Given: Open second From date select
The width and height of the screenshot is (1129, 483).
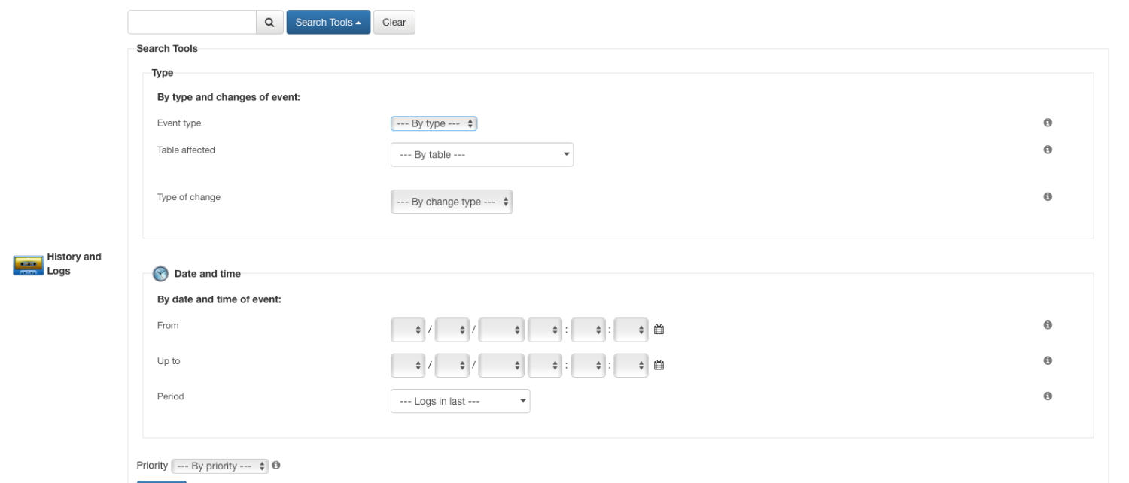Looking at the screenshot, I should (x=452, y=330).
